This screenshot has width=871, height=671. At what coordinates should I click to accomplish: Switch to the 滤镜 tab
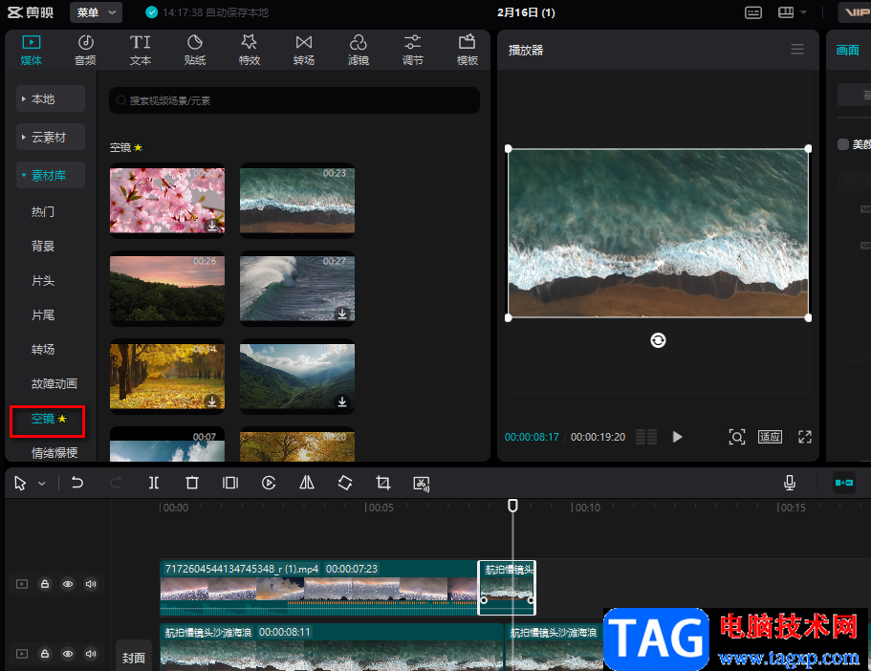point(359,50)
